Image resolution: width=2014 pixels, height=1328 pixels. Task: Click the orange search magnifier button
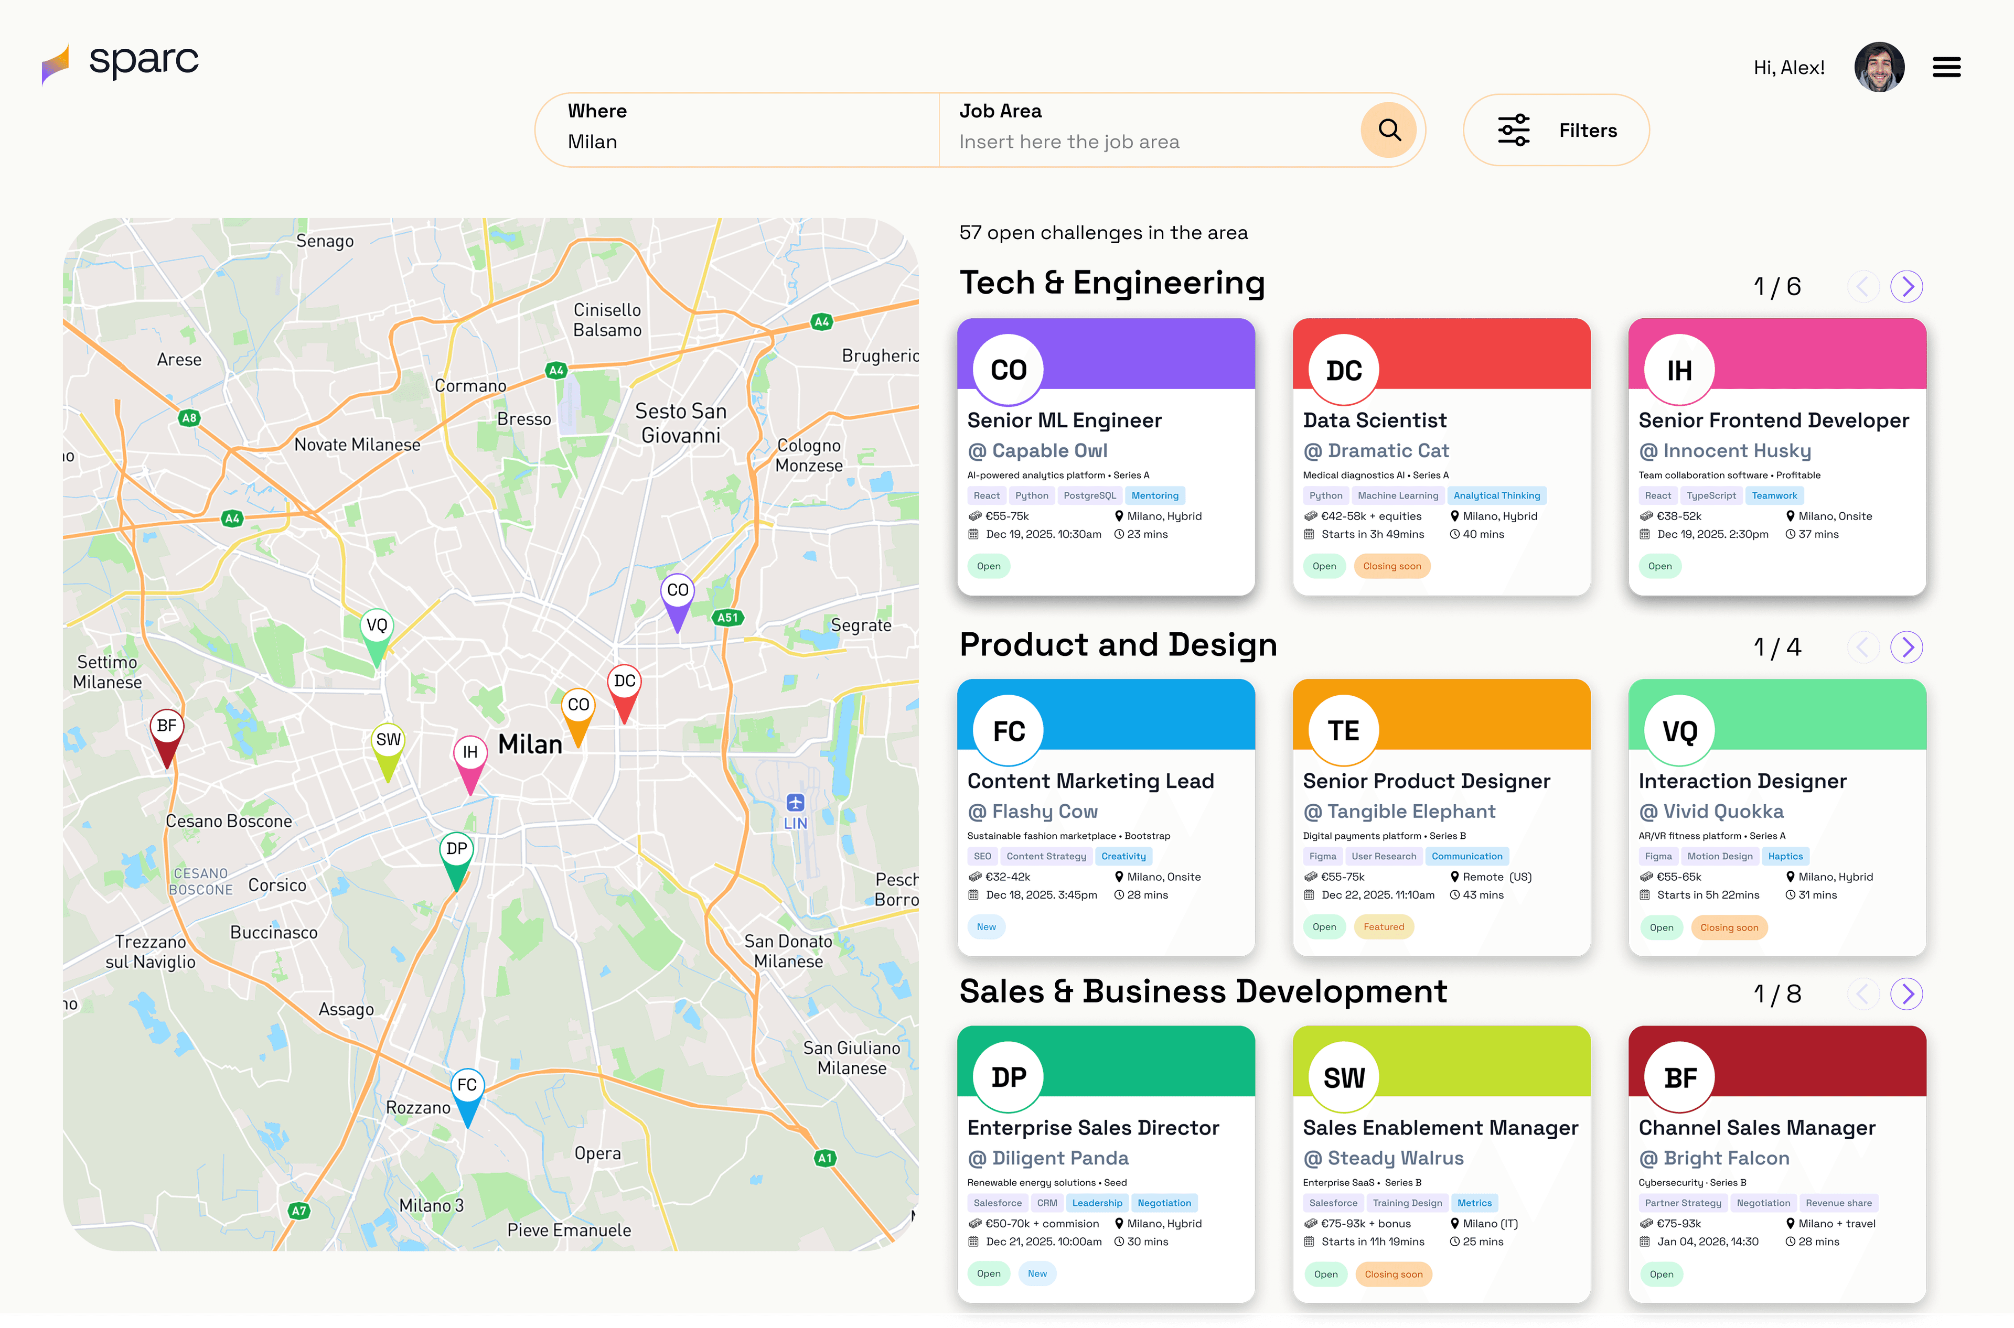pyautogui.click(x=1389, y=129)
